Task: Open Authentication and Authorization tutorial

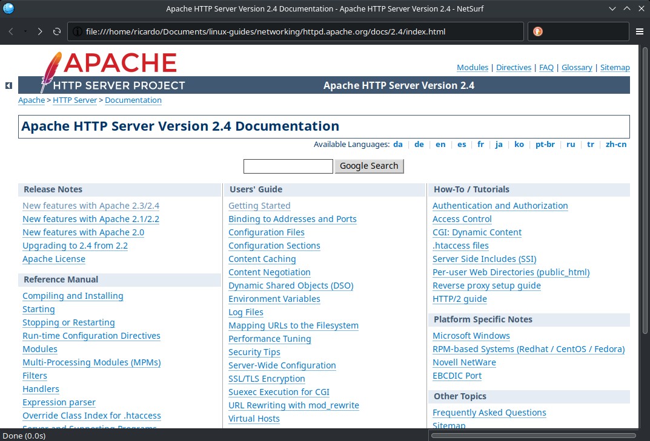Action: (500, 206)
